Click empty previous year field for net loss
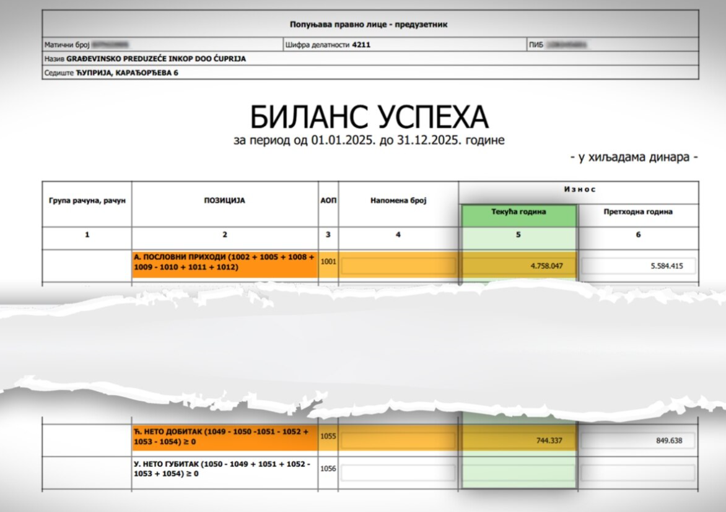This screenshot has width=726, height=512. (639, 472)
